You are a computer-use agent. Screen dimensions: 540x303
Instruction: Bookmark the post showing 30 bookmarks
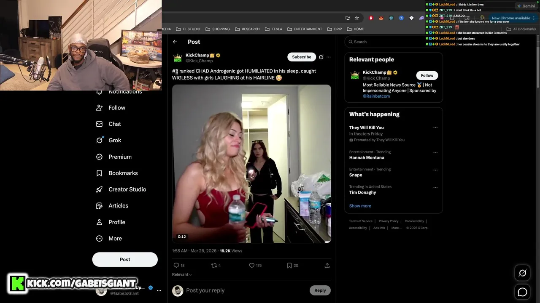(x=289, y=266)
